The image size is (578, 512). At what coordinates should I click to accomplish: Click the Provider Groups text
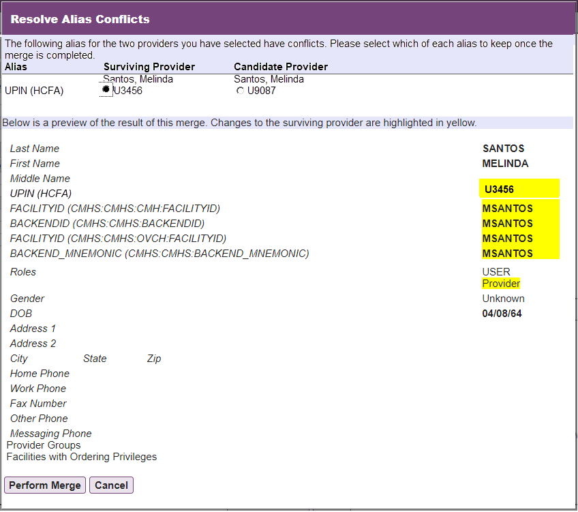[x=44, y=445]
